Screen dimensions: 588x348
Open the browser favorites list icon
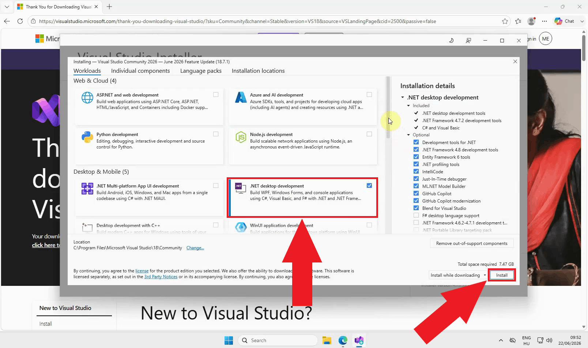518,21
